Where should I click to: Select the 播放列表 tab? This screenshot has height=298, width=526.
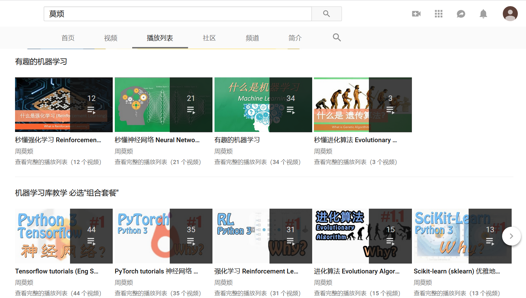pos(160,38)
